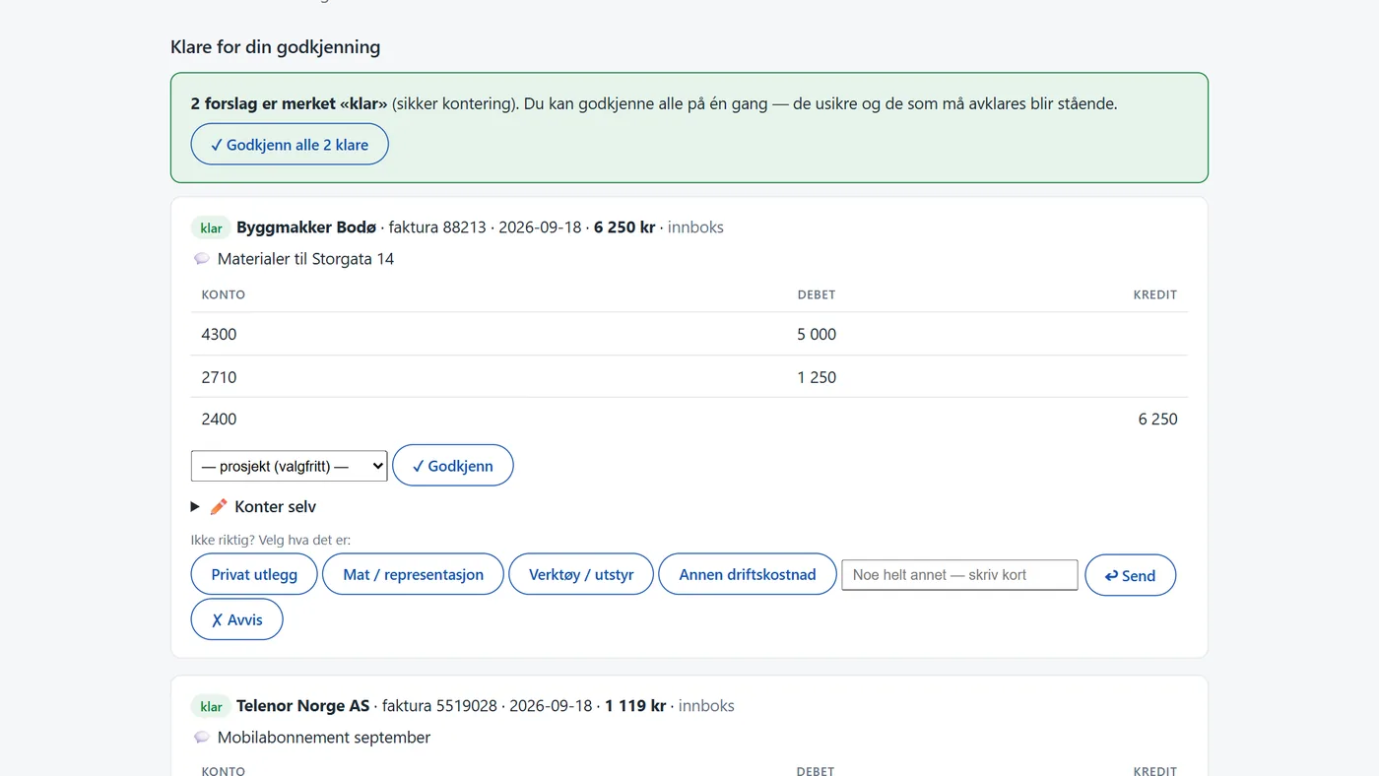Click the 'Mobilabonnement september' comment text

[324, 738]
